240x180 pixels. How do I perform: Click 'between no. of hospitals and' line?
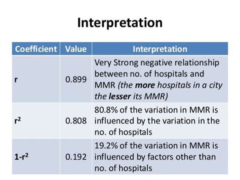click(149, 74)
